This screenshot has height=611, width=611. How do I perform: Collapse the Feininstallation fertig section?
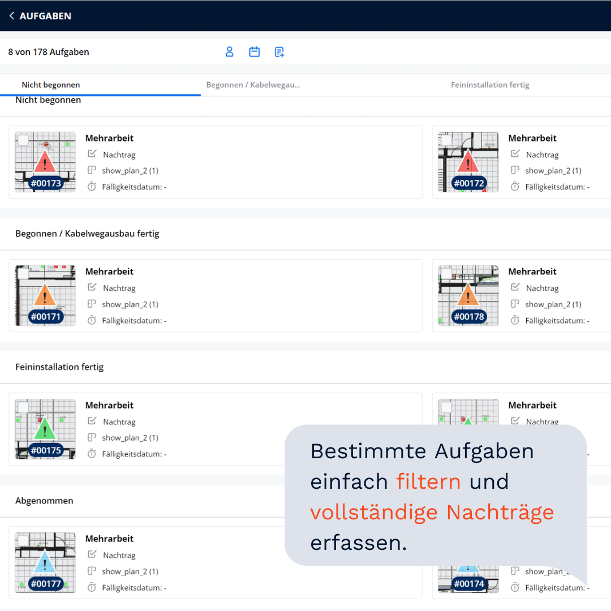(59, 367)
